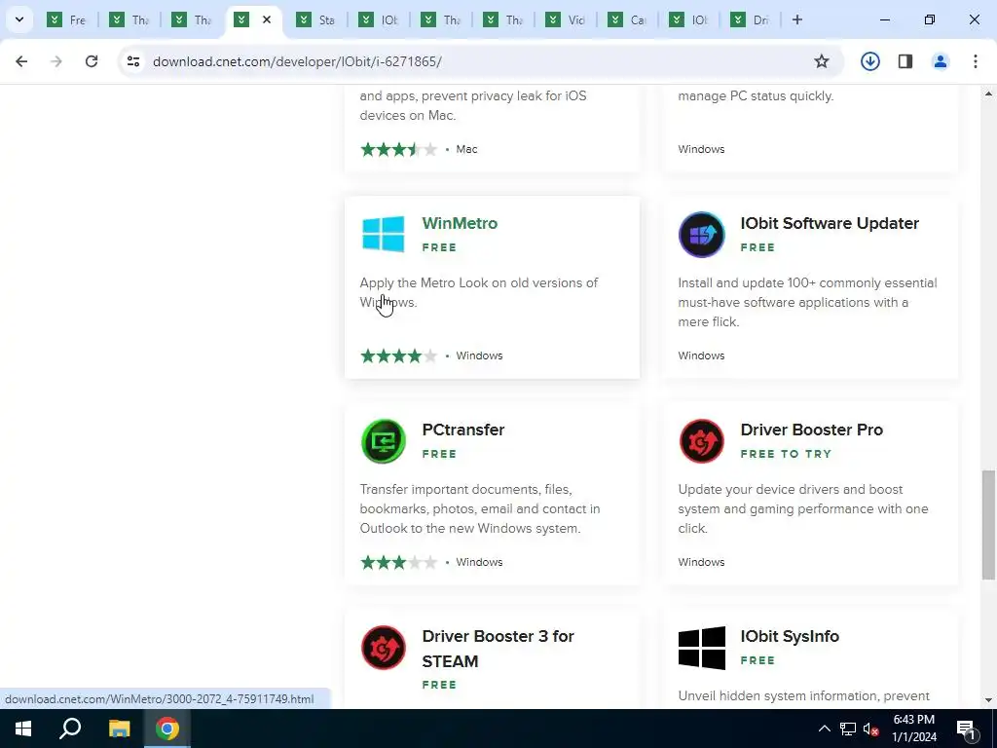997x748 pixels.
Task: Switch to the 'Ca' tab
Action: (x=628, y=19)
